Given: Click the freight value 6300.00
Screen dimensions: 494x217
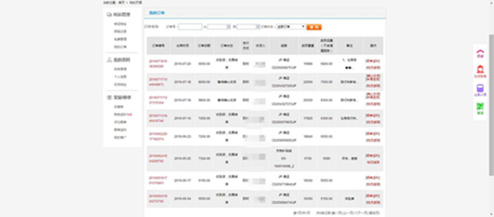Looking at the screenshot, I should [327, 118].
